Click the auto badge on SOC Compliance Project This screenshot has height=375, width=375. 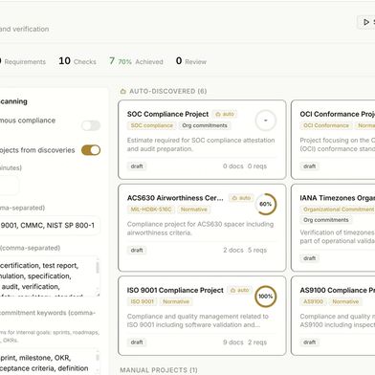pos(225,114)
